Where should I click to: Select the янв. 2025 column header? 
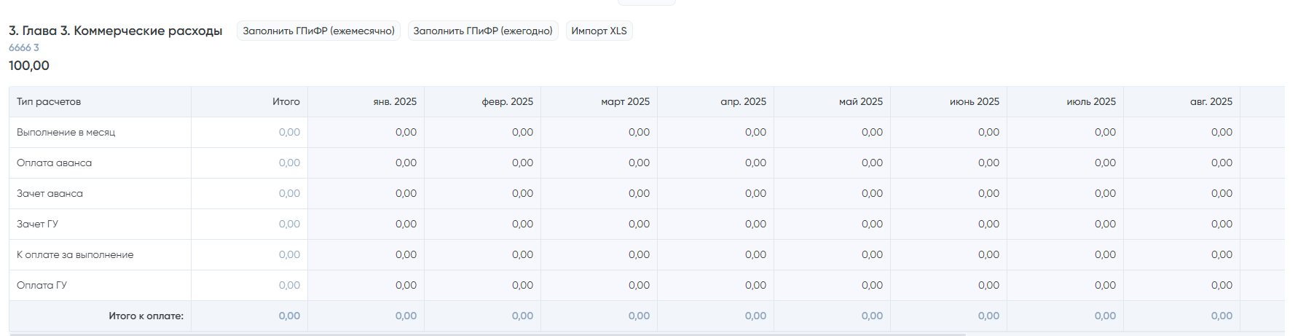point(395,101)
